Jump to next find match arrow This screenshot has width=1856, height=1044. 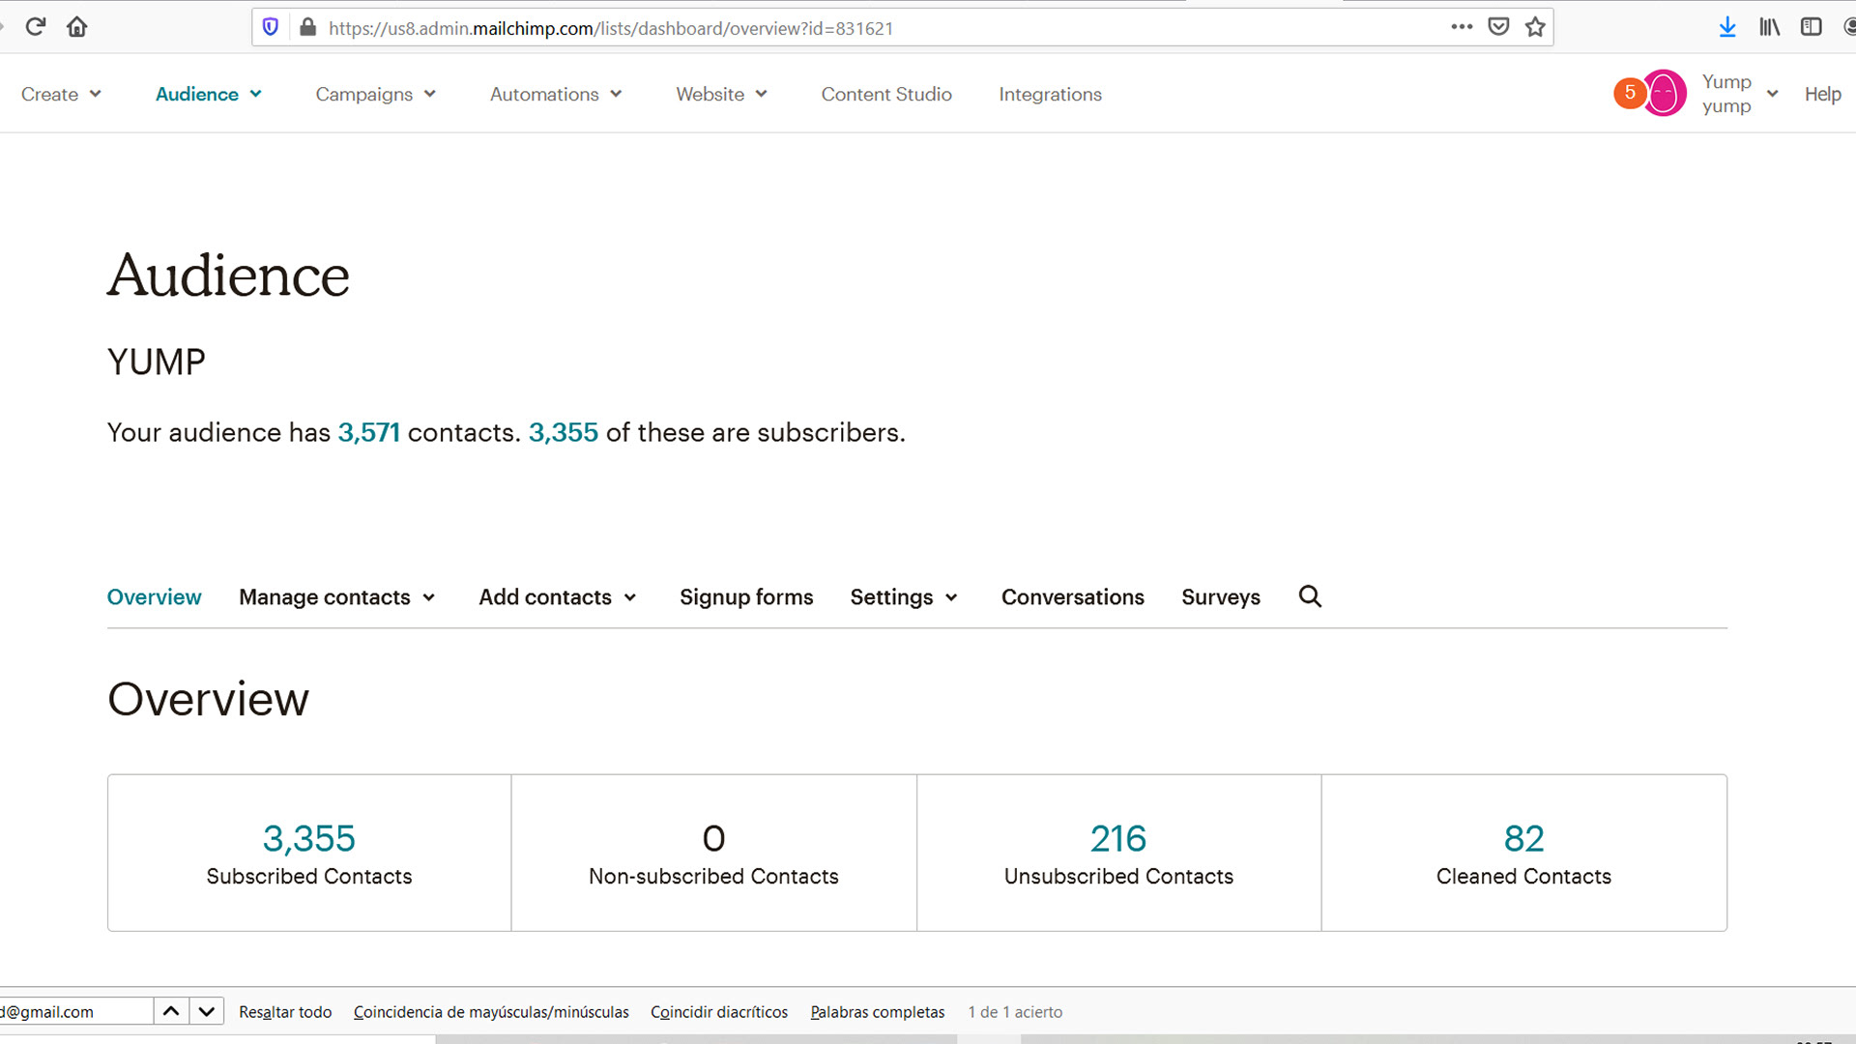tap(207, 1011)
